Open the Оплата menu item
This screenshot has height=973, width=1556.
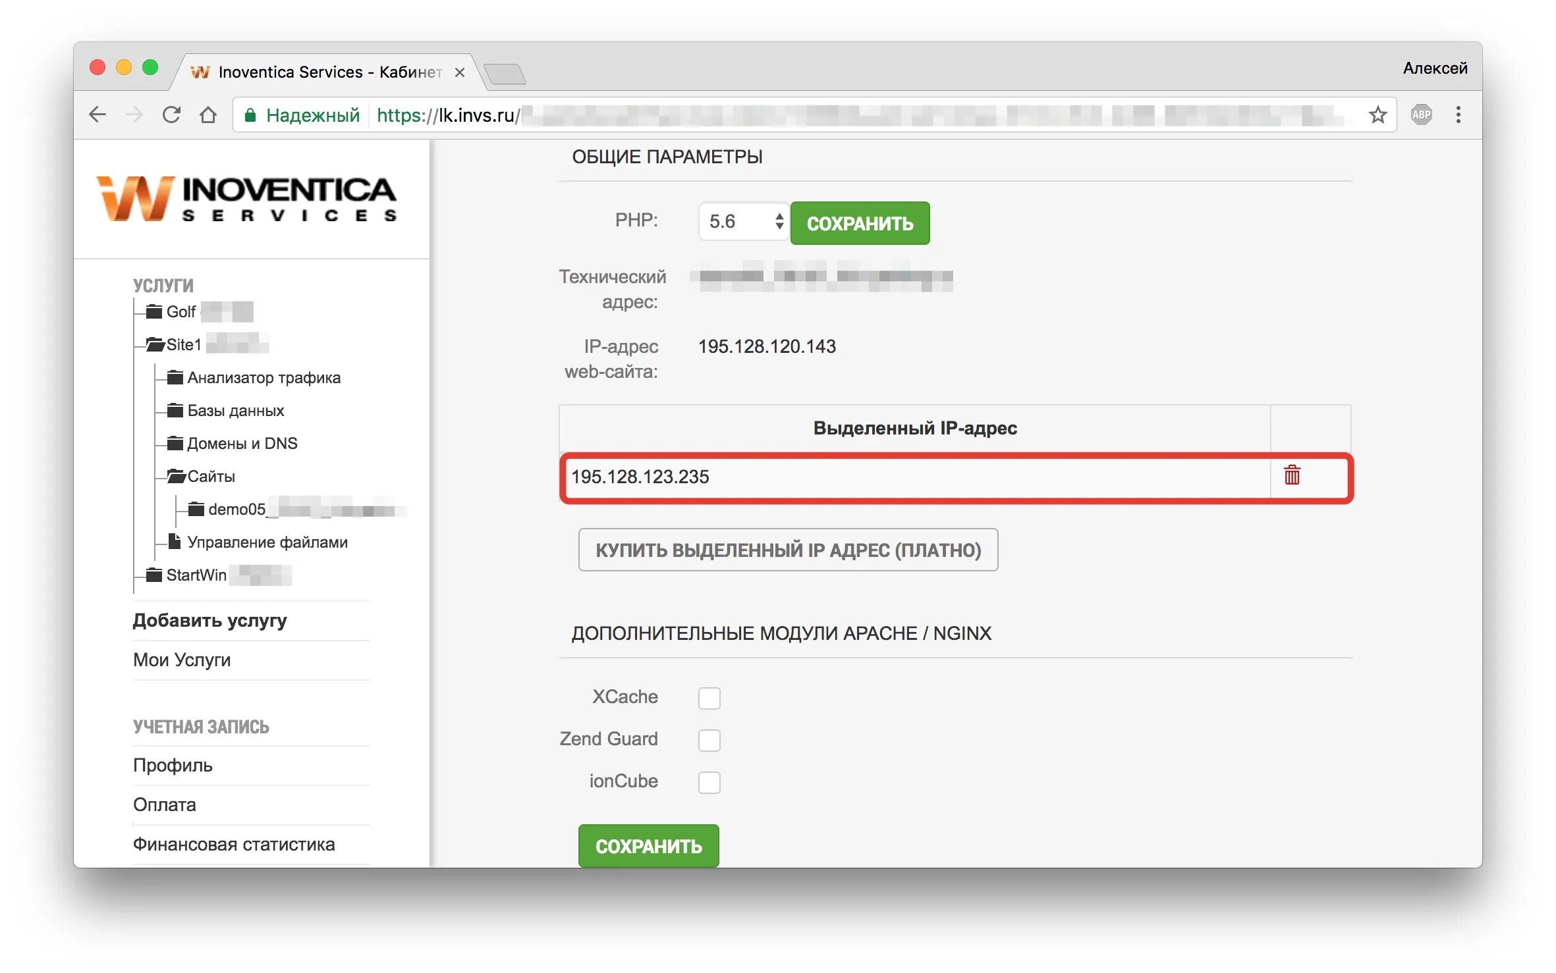coord(165,804)
